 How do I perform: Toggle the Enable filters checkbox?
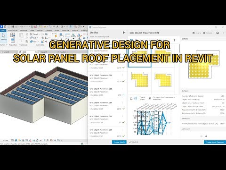pyautogui.click(x=150, y=98)
